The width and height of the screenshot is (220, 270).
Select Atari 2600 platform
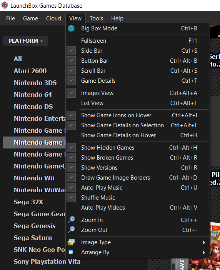pyautogui.click(x=30, y=71)
